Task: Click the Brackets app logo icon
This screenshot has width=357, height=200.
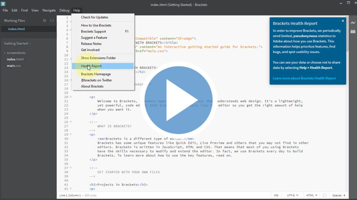Action: click(x=4, y=4)
